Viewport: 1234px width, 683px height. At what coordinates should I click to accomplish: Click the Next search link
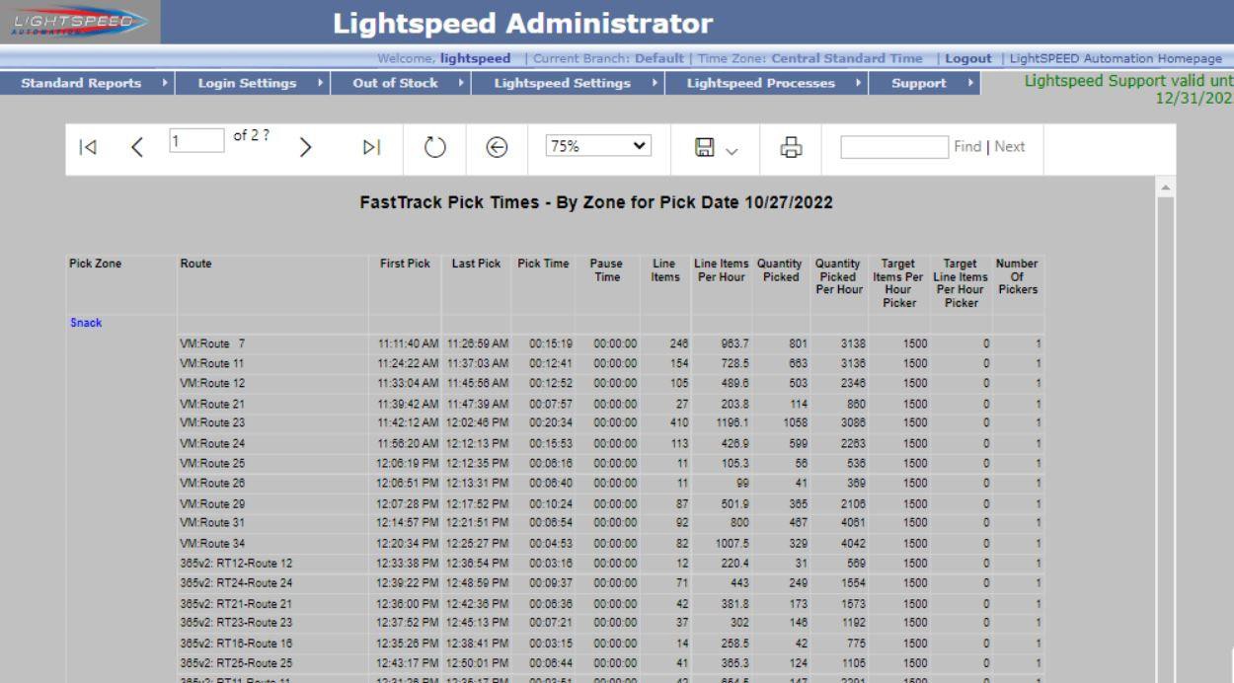(1009, 146)
